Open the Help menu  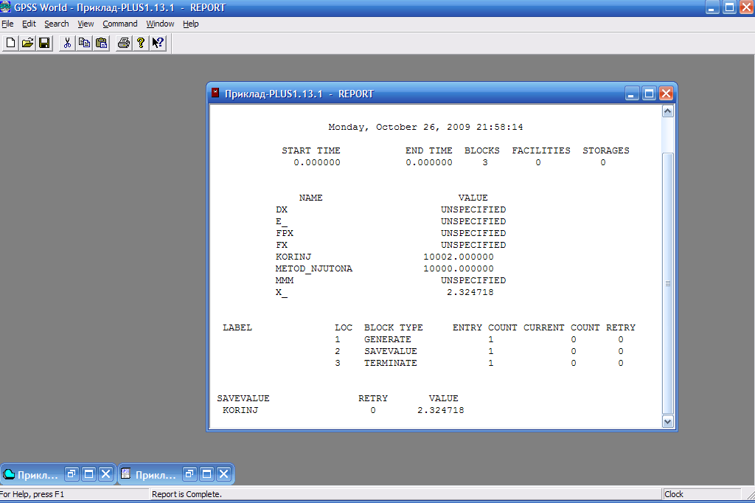point(191,24)
